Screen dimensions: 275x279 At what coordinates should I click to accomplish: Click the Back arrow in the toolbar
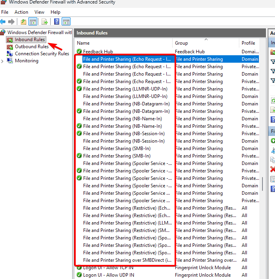point(3,22)
